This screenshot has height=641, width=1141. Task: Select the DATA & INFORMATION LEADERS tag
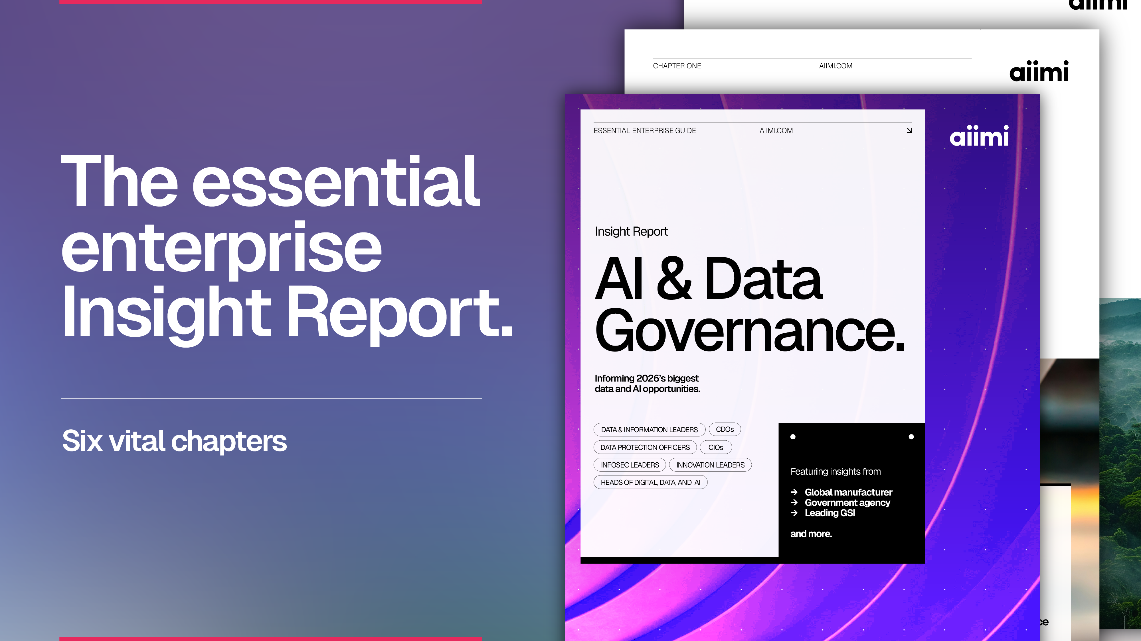[649, 430]
